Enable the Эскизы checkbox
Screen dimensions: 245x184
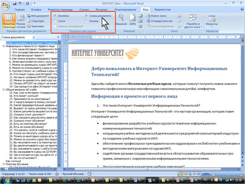(87, 21)
